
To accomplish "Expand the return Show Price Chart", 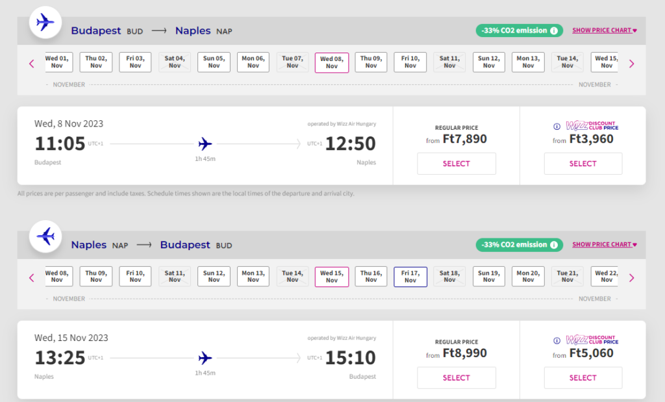I will point(604,245).
